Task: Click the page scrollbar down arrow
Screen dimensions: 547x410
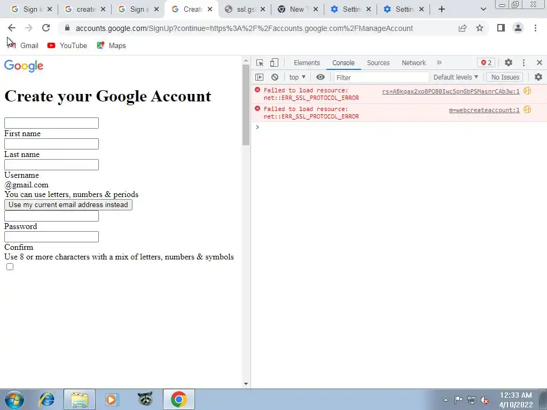Action: [x=246, y=384]
